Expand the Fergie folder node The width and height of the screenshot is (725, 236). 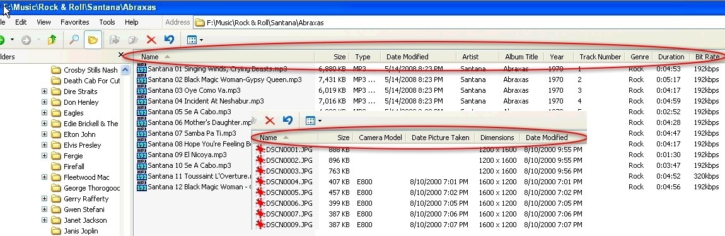click(44, 155)
